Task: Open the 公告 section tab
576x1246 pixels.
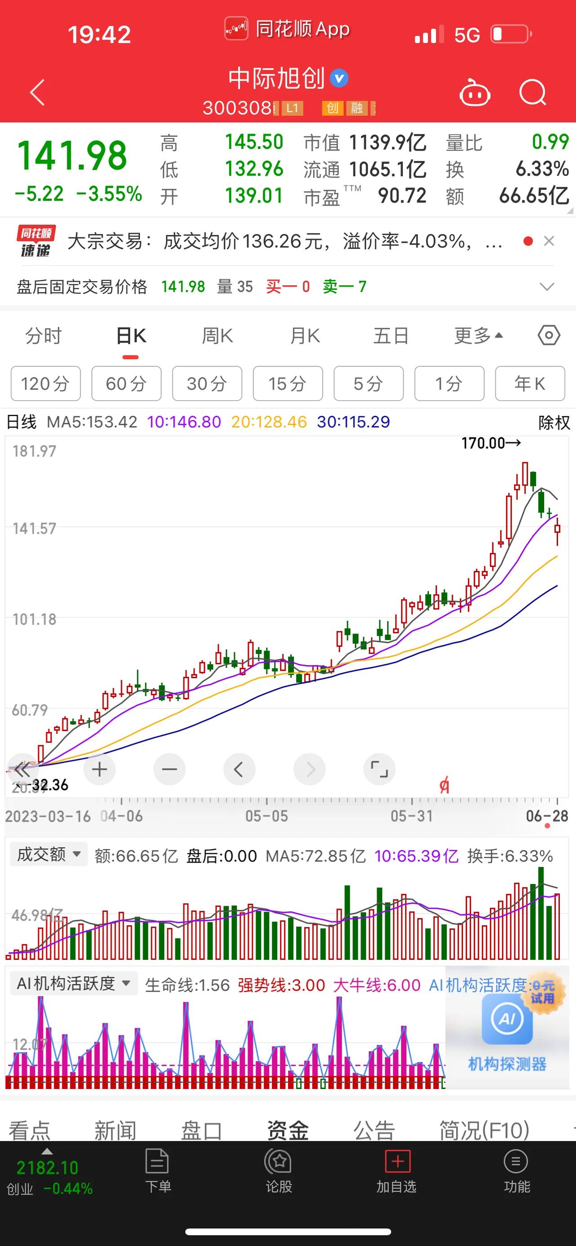Action: tap(374, 1130)
